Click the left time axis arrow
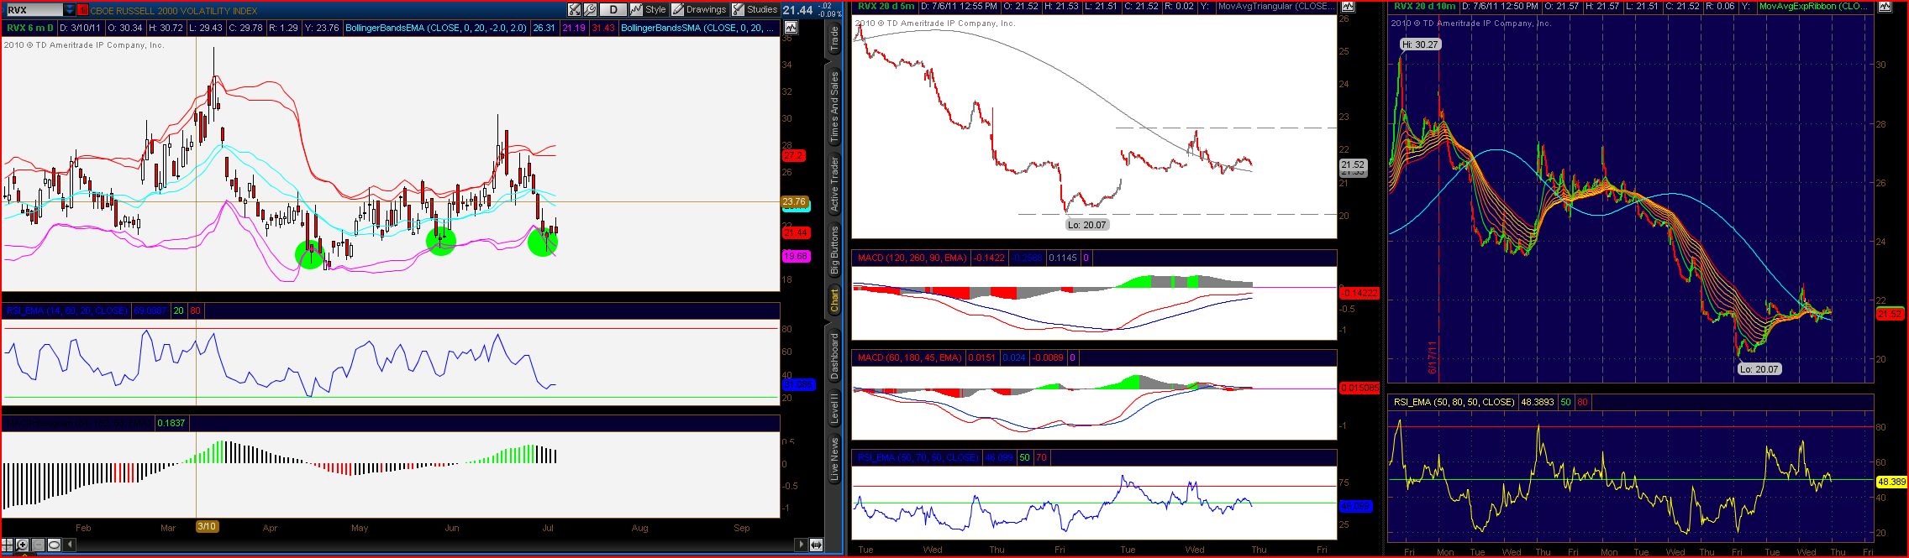Image resolution: width=1909 pixels, height=558 pixels. click(69, 545)
